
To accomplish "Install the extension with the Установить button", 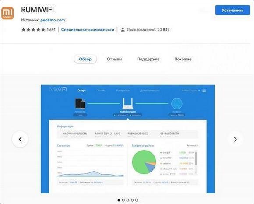I will point(233,10).
